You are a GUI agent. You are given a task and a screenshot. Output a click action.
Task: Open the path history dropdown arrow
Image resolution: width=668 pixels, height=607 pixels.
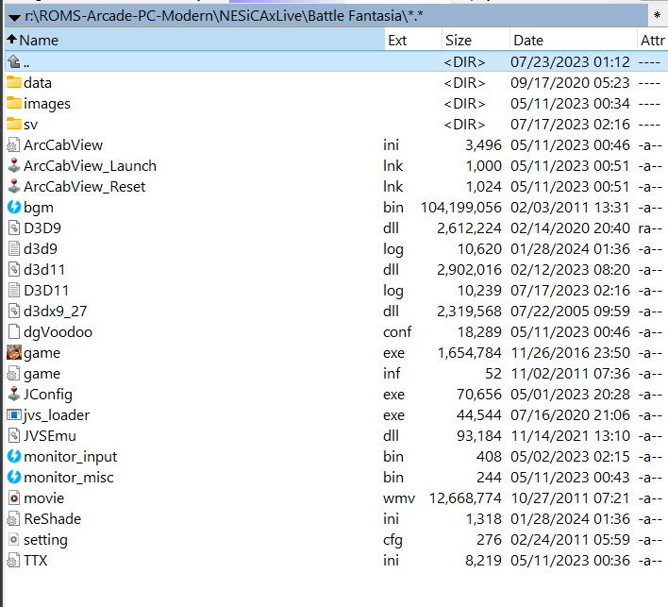point(14,18)
